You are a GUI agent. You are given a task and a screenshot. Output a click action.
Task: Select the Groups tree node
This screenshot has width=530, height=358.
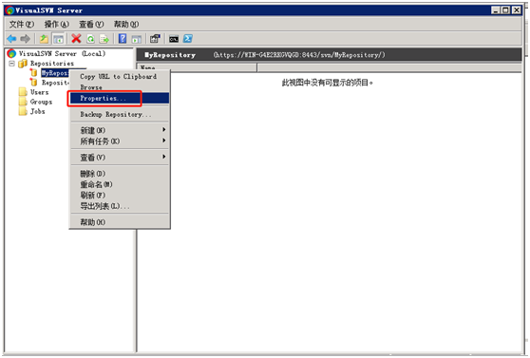point(41,102)
